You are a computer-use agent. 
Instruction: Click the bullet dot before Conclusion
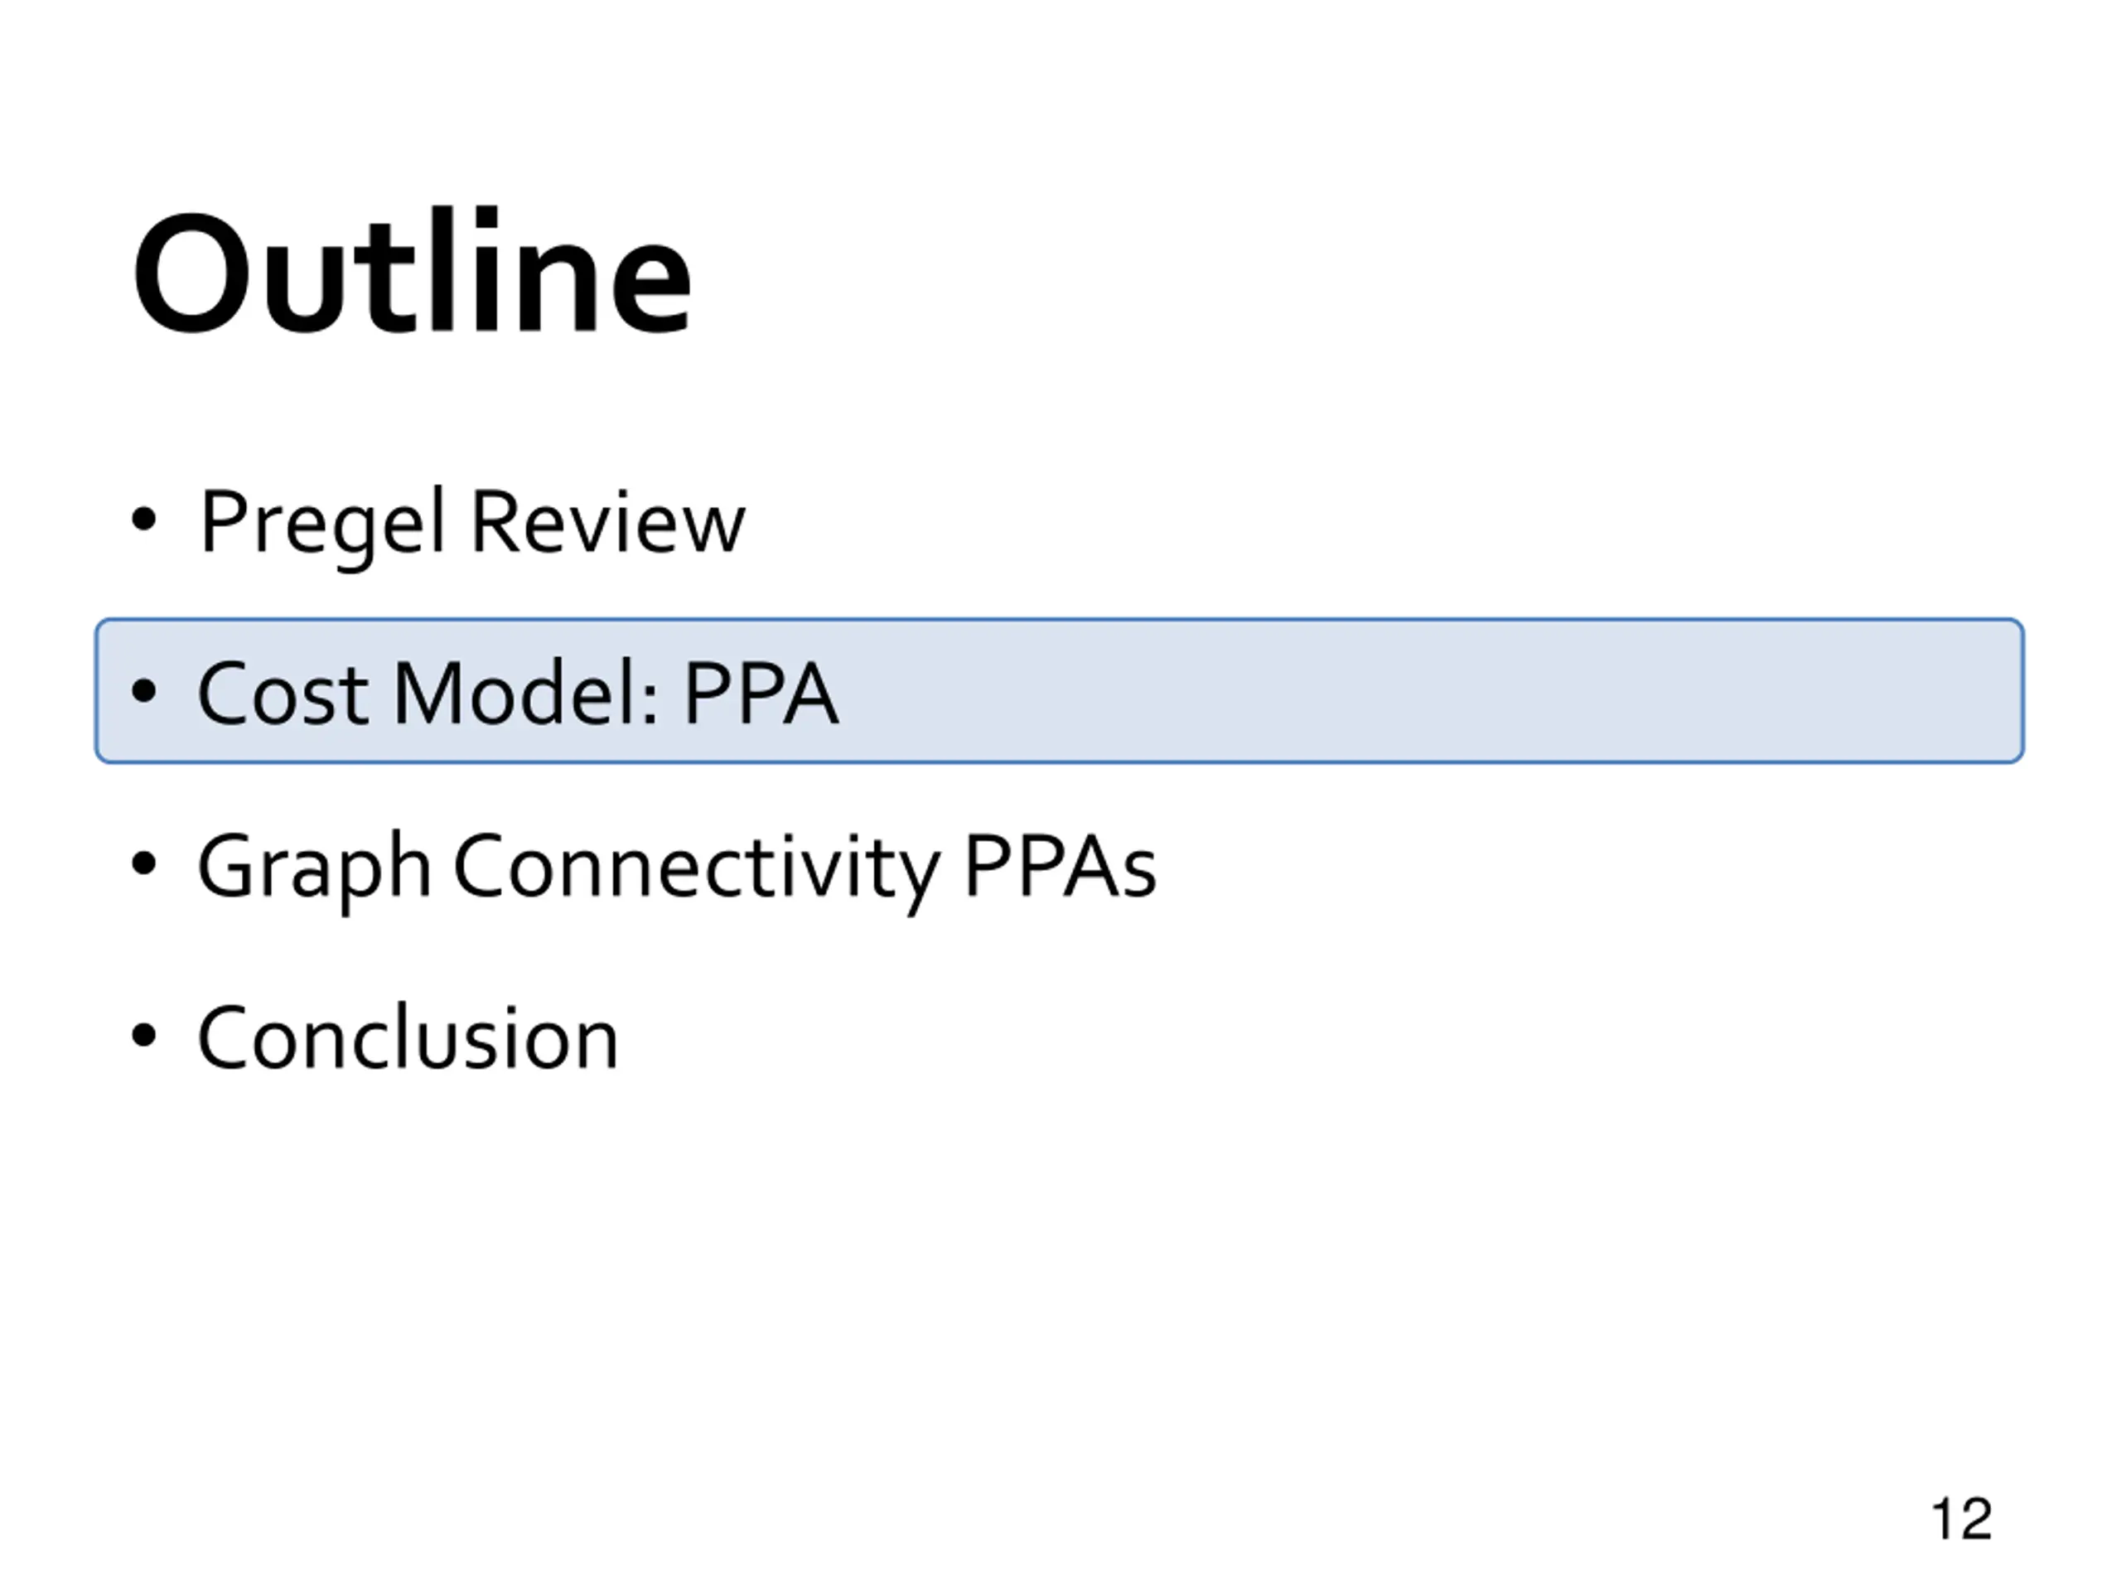(x=144, y=1036)
